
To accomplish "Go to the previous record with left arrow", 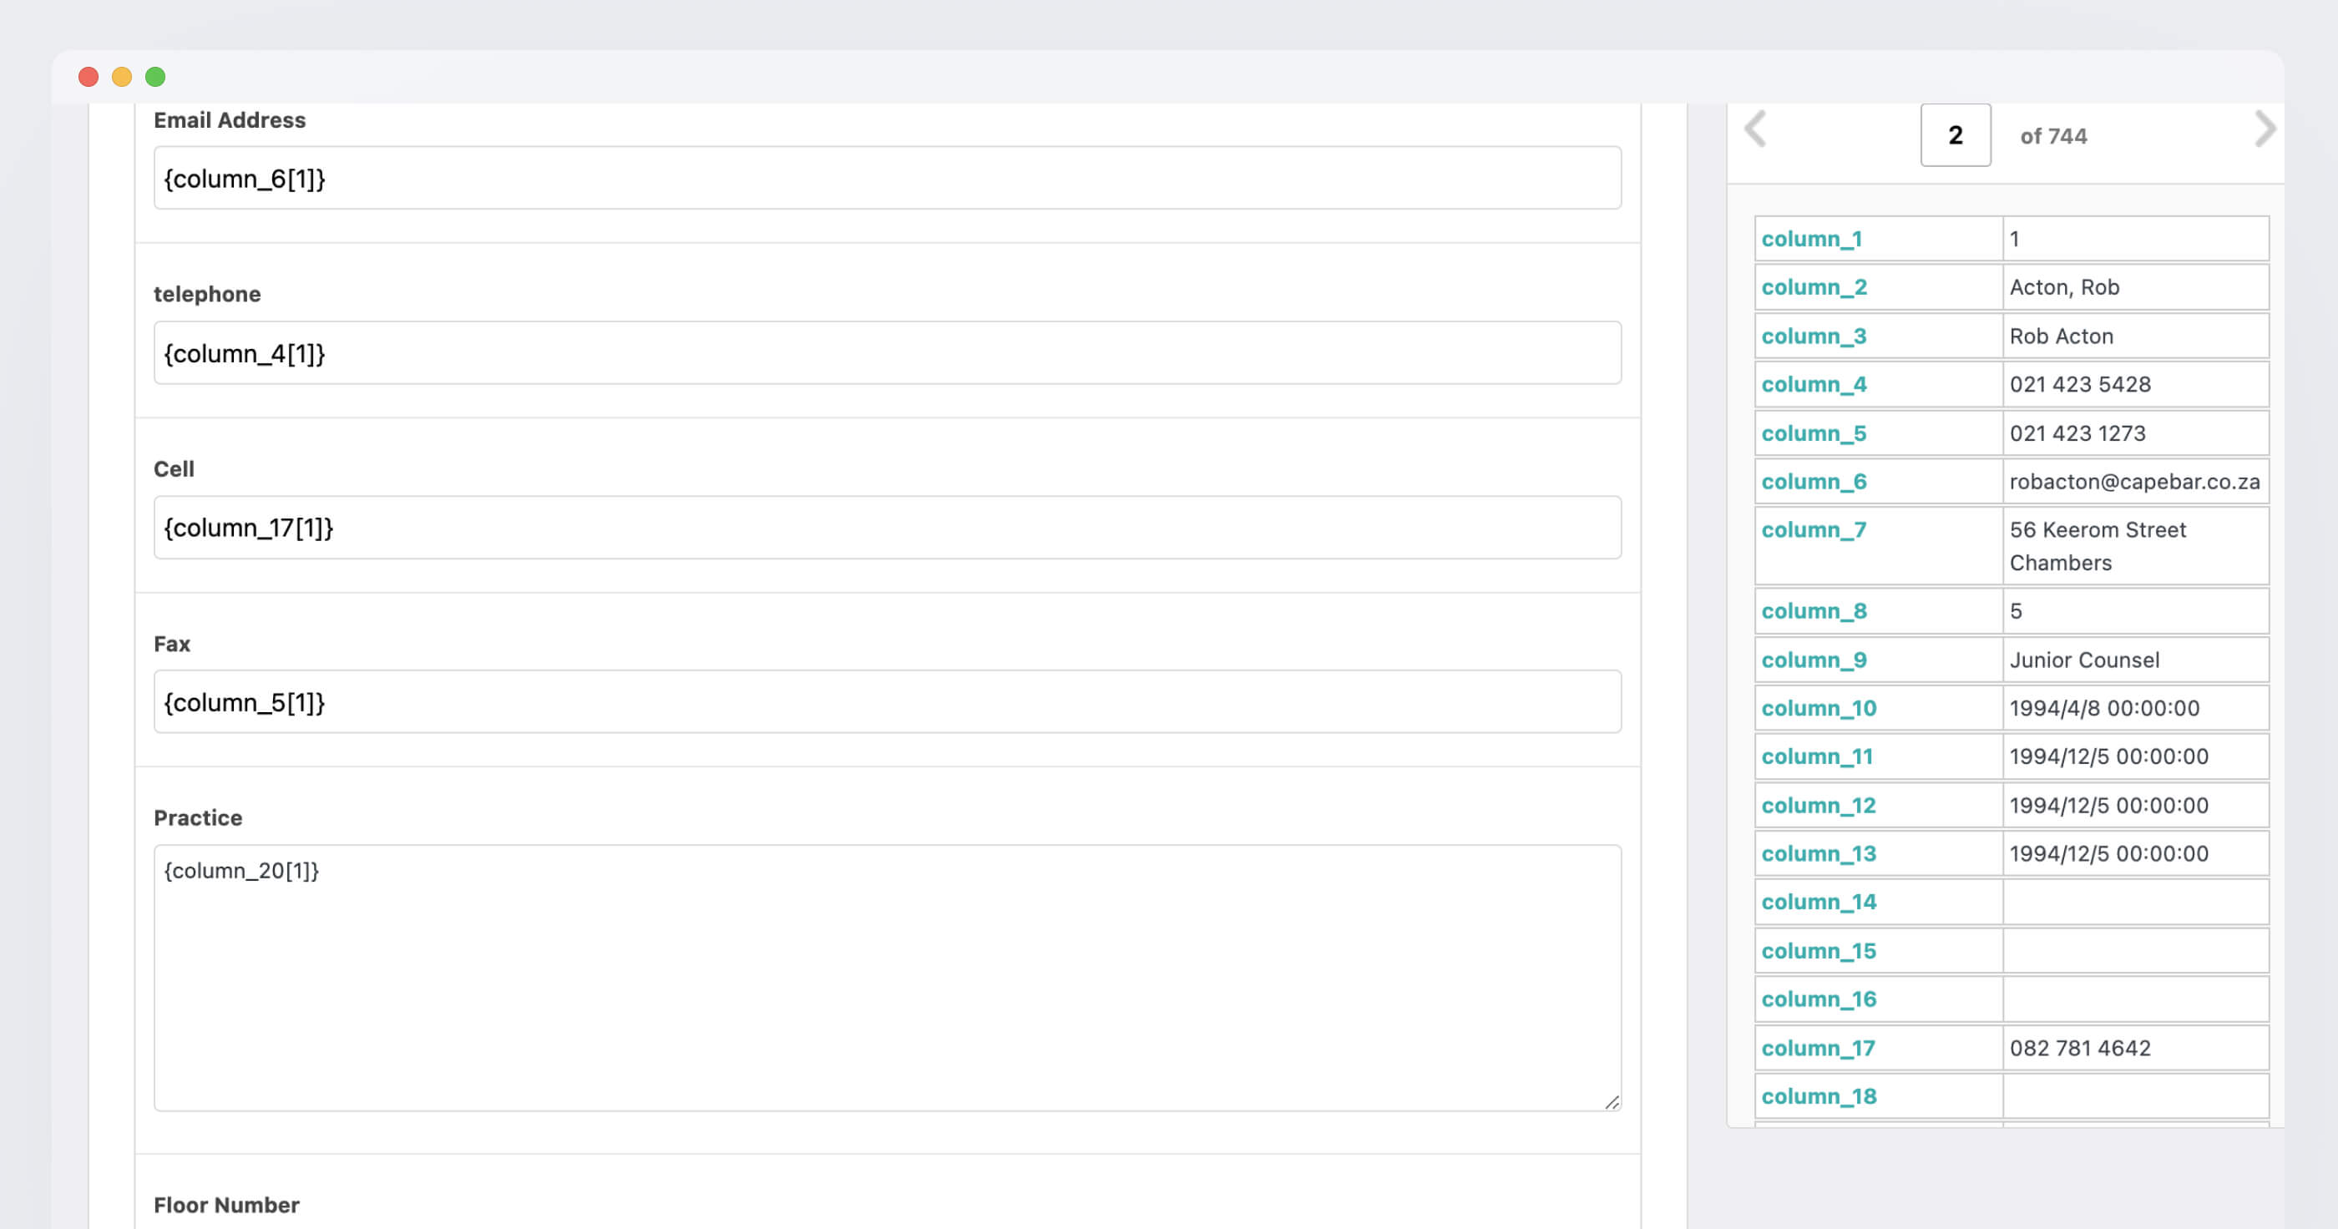I will [1755, 129].
